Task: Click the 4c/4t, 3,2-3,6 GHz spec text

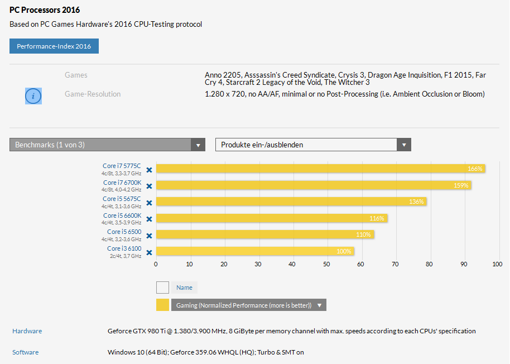Action: point(121,239)
